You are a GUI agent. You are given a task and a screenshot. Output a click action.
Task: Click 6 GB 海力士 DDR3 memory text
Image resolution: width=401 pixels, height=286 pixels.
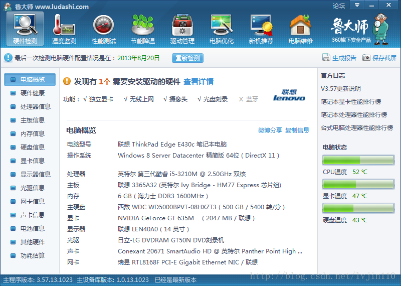[163, 196]
